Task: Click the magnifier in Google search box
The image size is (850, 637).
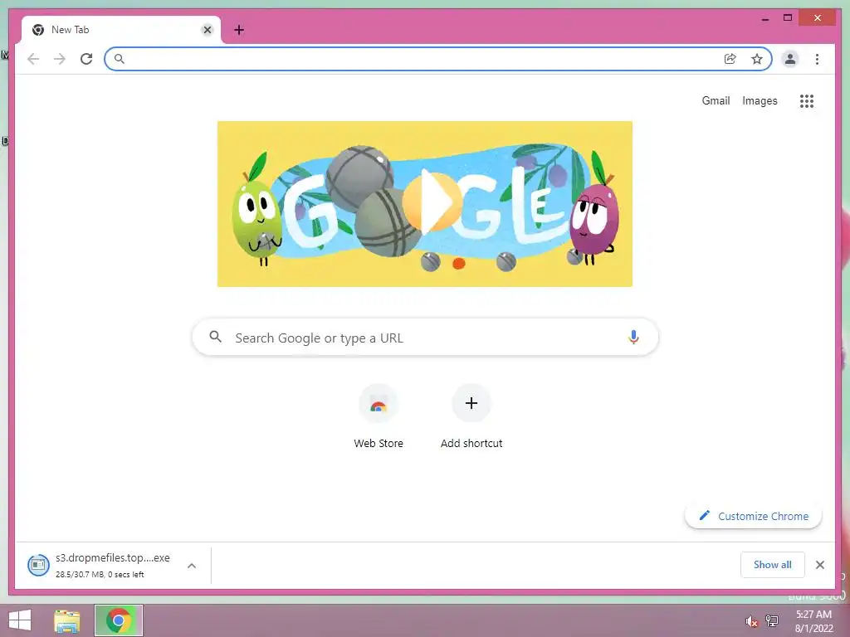Action: click(x=215, y=337)
